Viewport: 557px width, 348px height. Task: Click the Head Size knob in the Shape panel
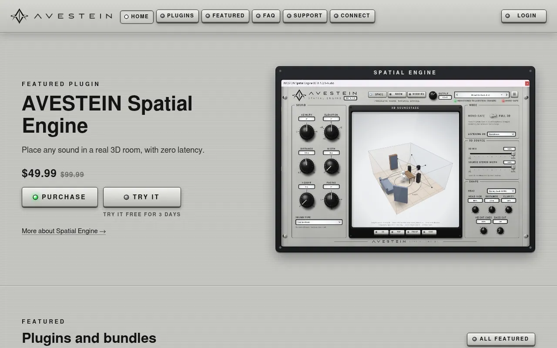click(x=475, y=210)
